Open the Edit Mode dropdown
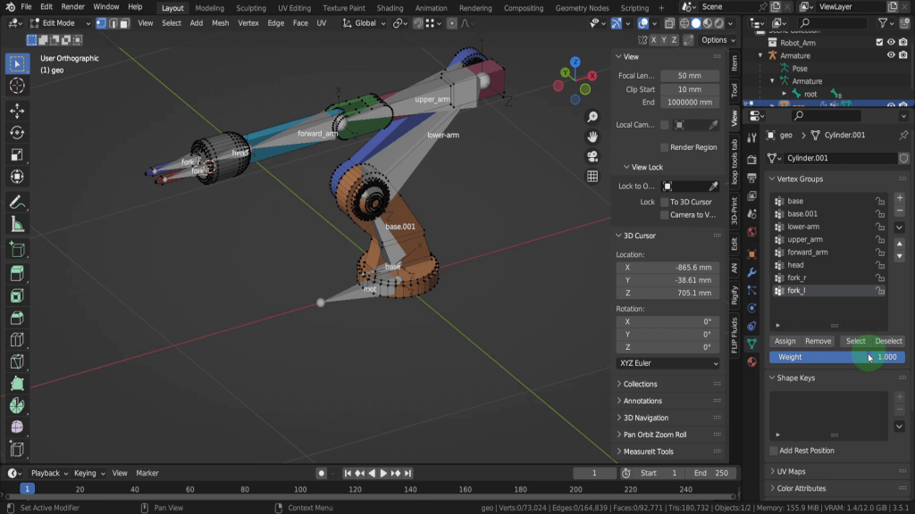The width and height of the screenshot is (915, 514). 59,23
